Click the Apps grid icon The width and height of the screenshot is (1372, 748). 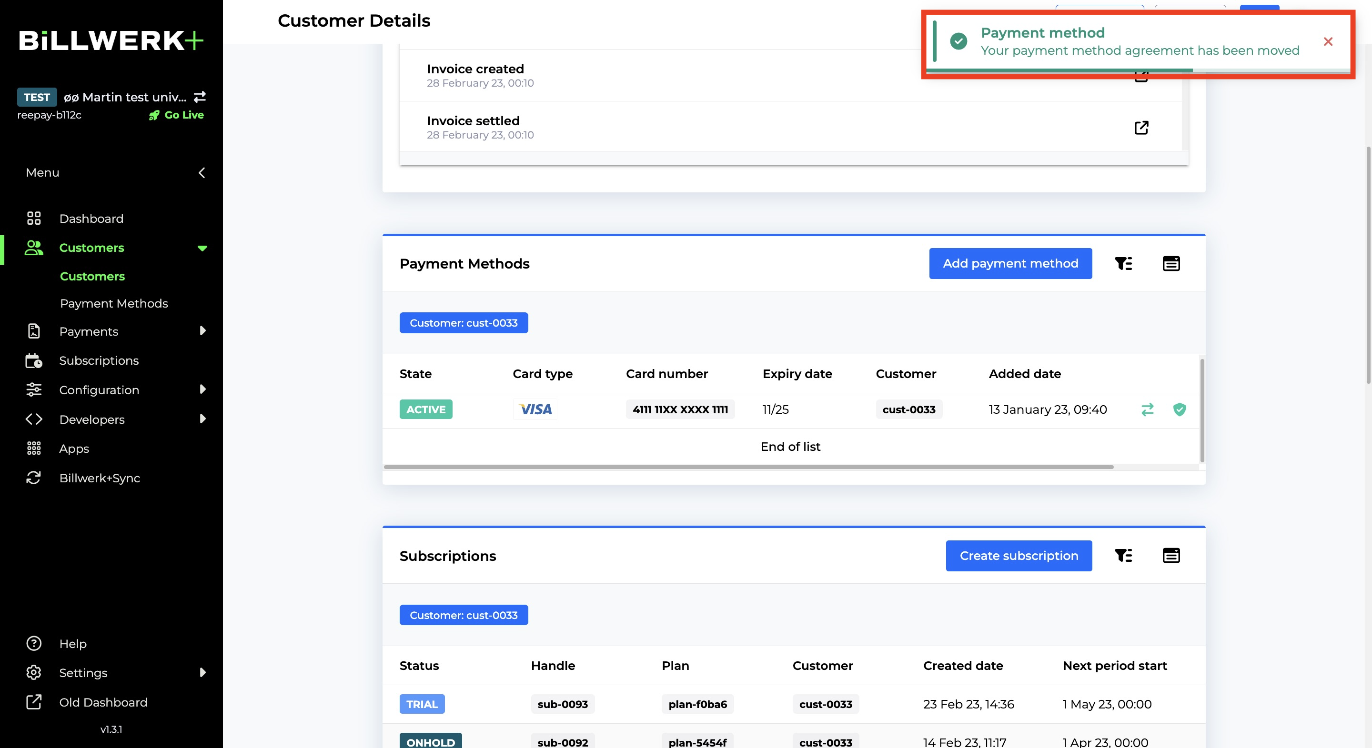(x=34, y=448)
